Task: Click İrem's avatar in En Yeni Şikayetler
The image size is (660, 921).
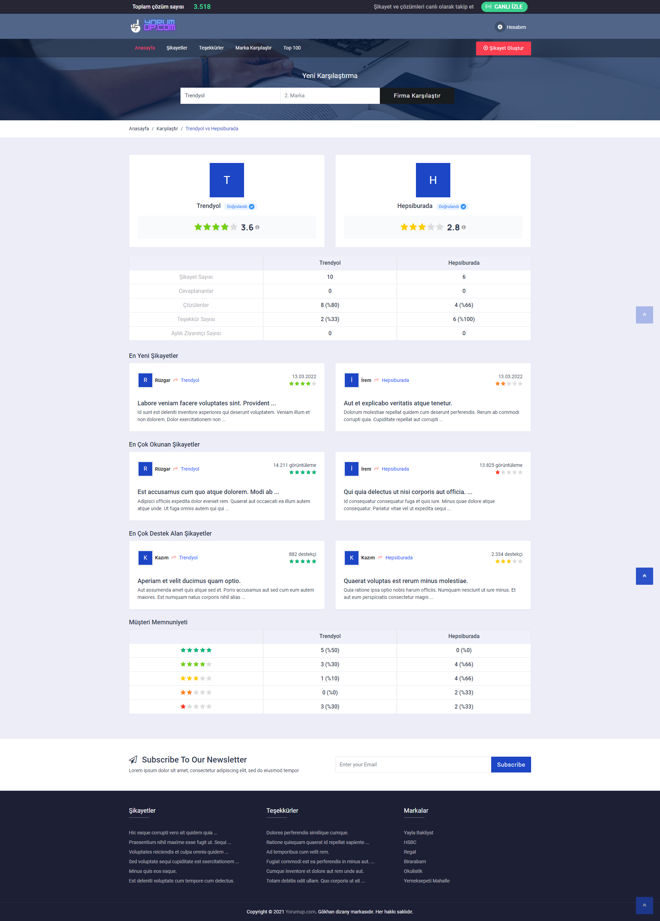Action: click(x=352, y=380)
